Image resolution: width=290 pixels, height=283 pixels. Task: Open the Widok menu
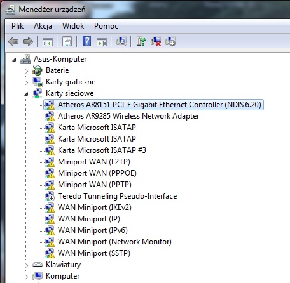[73, 26]
